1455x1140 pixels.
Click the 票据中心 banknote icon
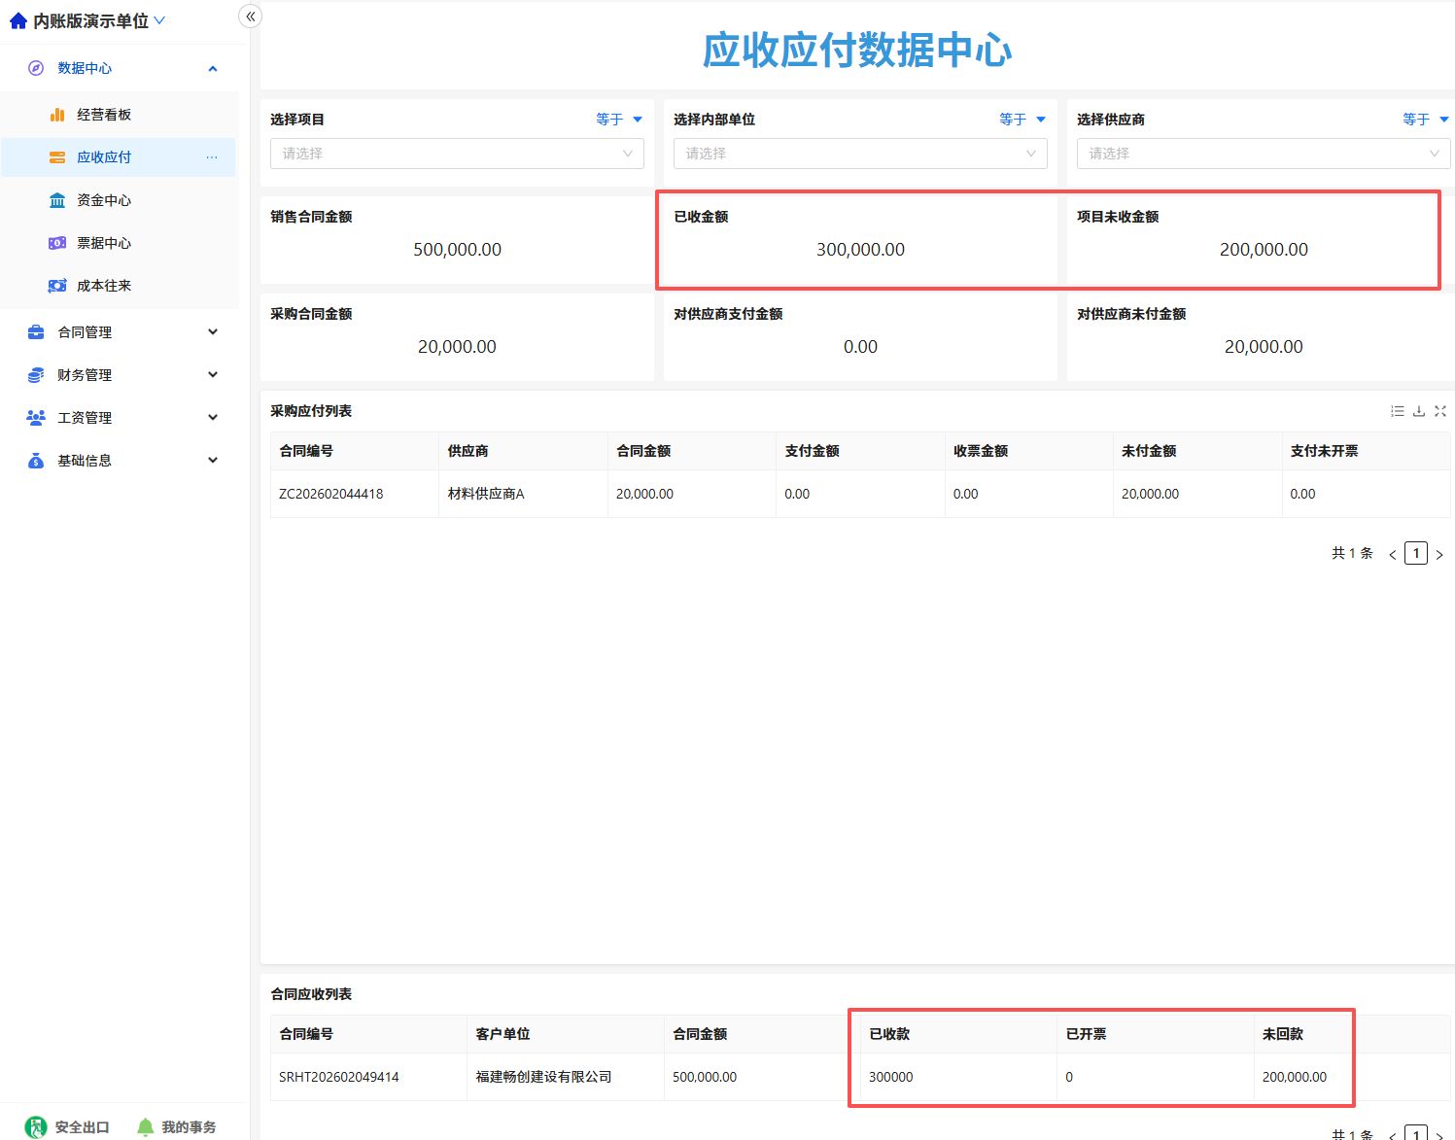[57, 243]
